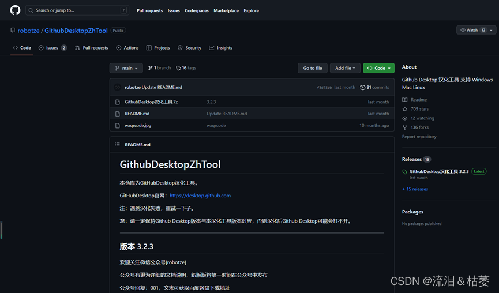499x293 pixels.
Task: Select the Code repository tab
Action: click(22, 48)
